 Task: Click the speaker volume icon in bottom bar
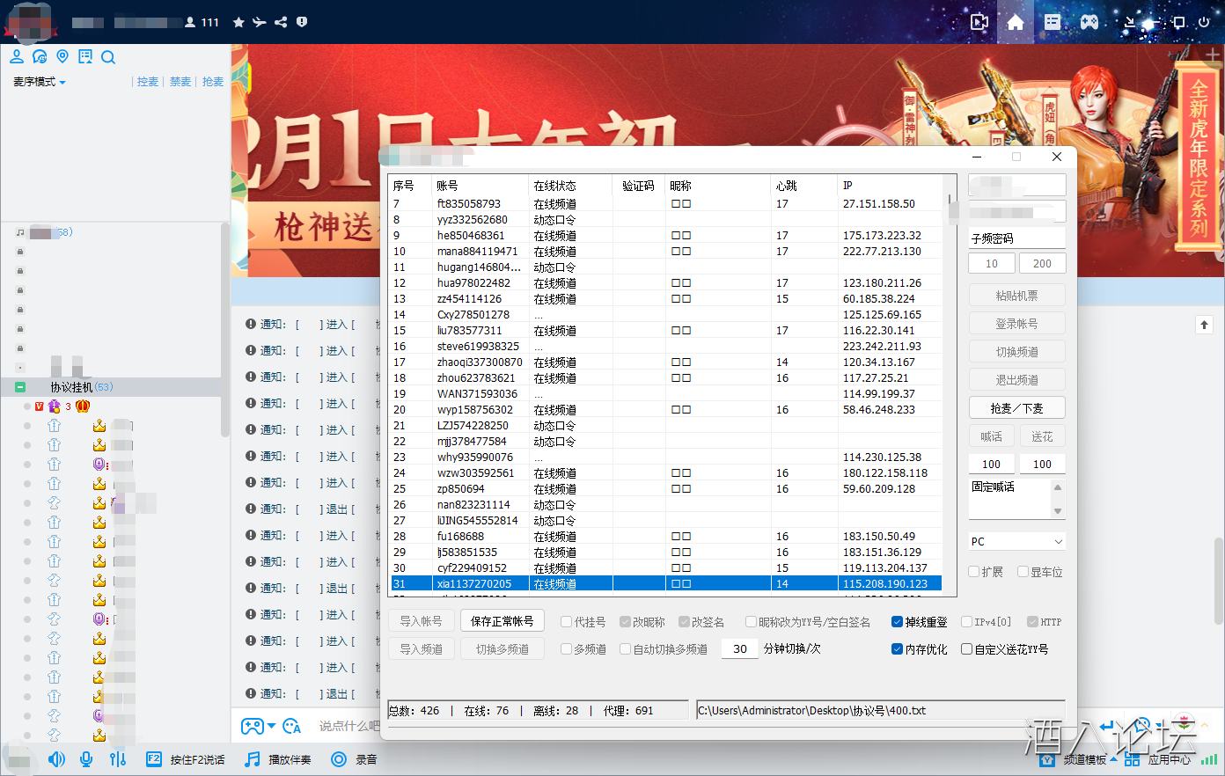pyautogui.click(x=55, y=759)
